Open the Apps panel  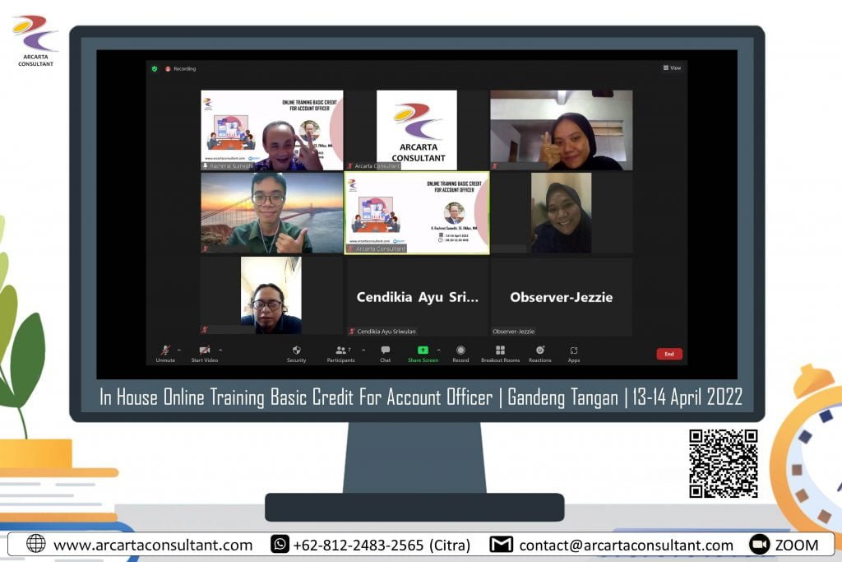tap(573, 351)
